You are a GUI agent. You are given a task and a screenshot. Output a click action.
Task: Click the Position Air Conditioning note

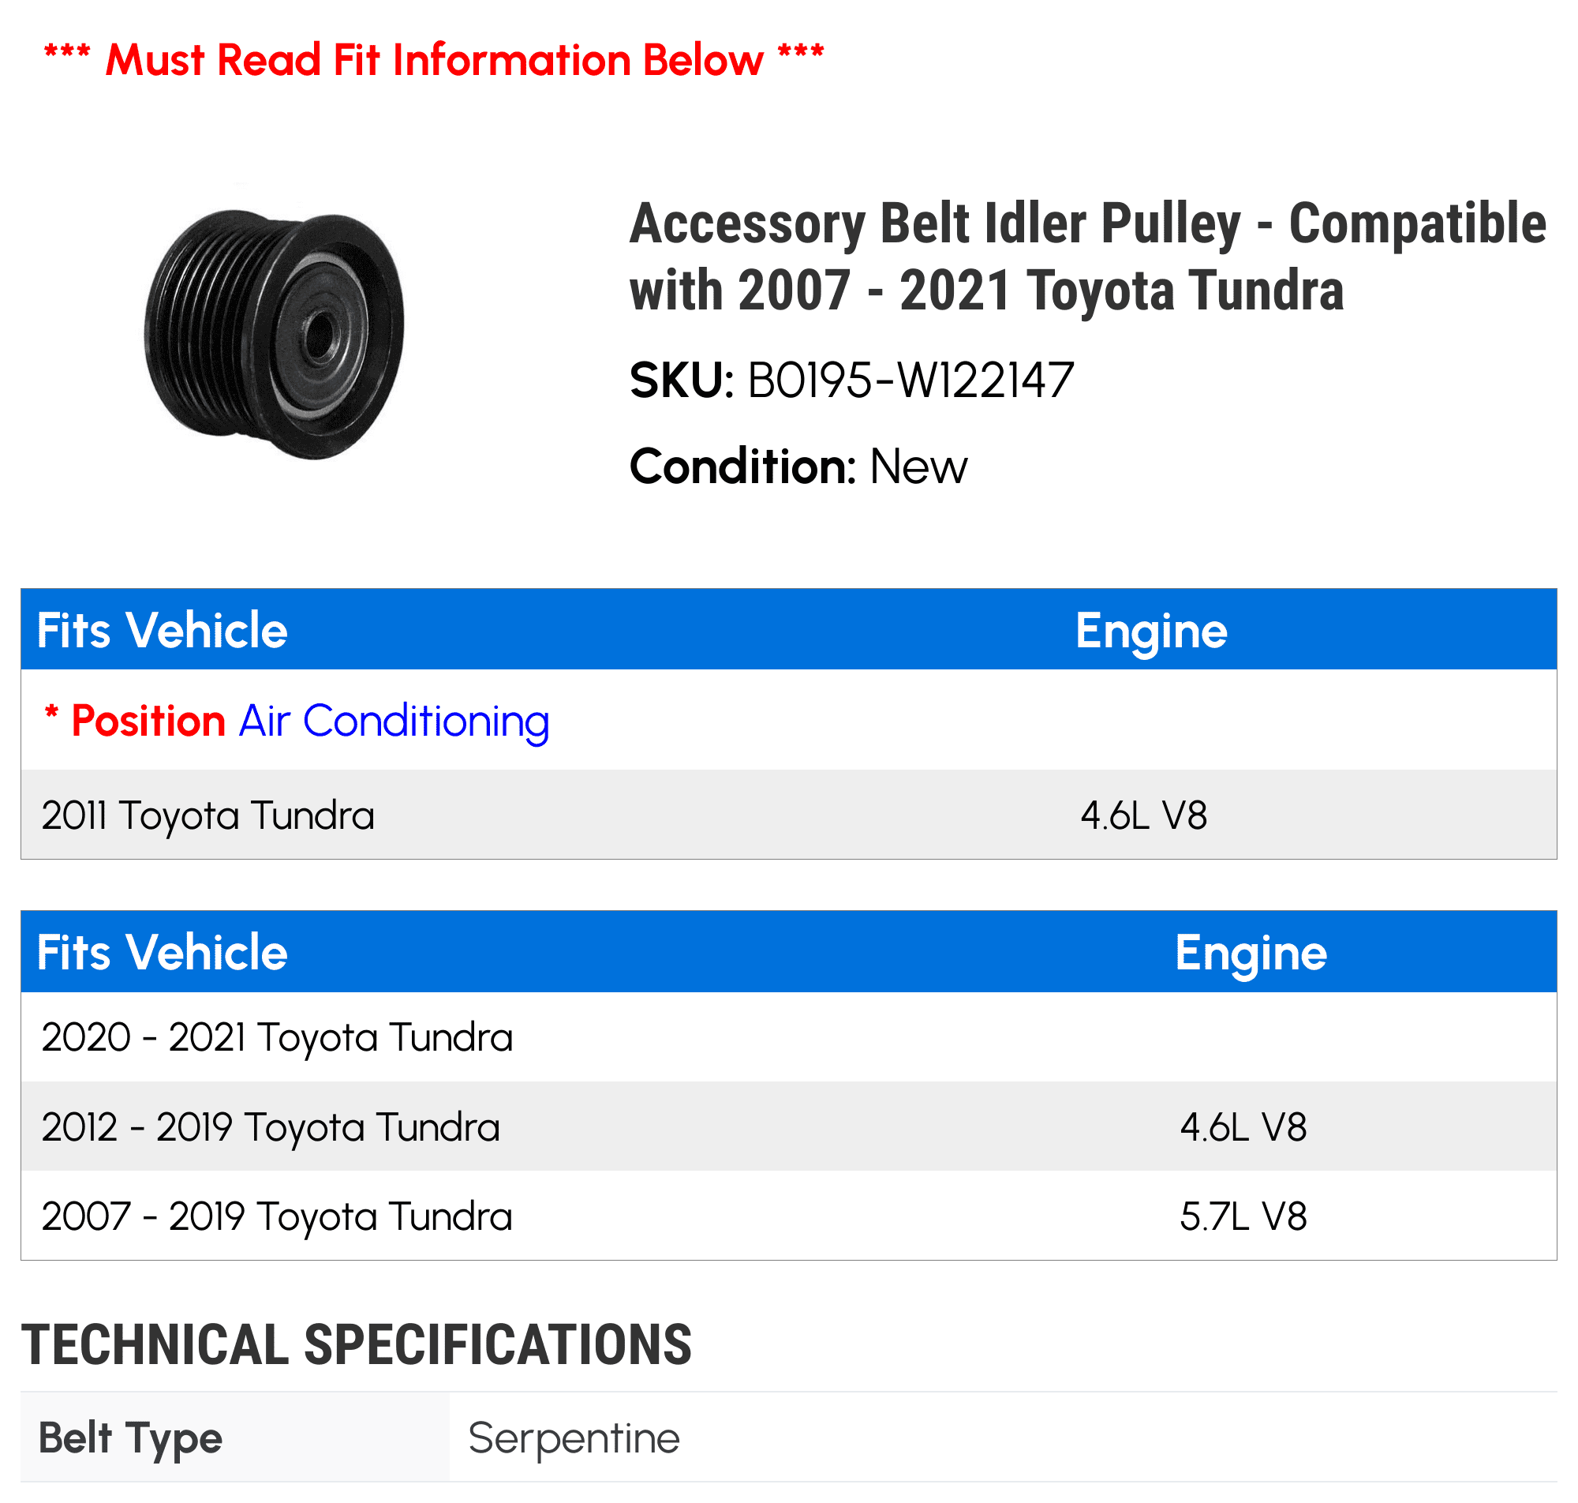297,721
